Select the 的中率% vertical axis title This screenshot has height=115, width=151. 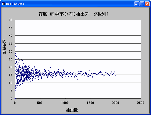coord(4,47)
